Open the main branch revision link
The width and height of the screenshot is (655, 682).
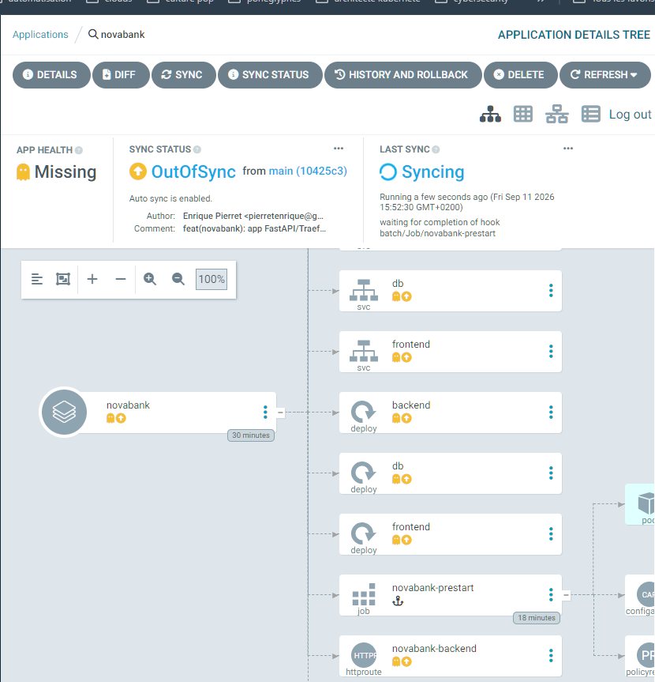(x=308, y=171)
